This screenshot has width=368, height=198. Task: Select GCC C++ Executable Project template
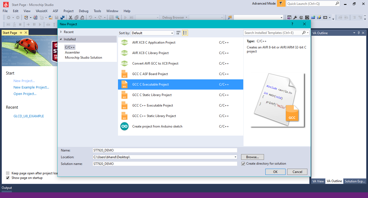click(180, 105)
